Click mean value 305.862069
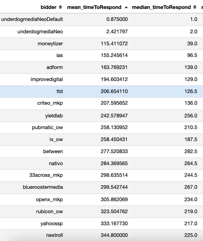 (x=114, y=199)
